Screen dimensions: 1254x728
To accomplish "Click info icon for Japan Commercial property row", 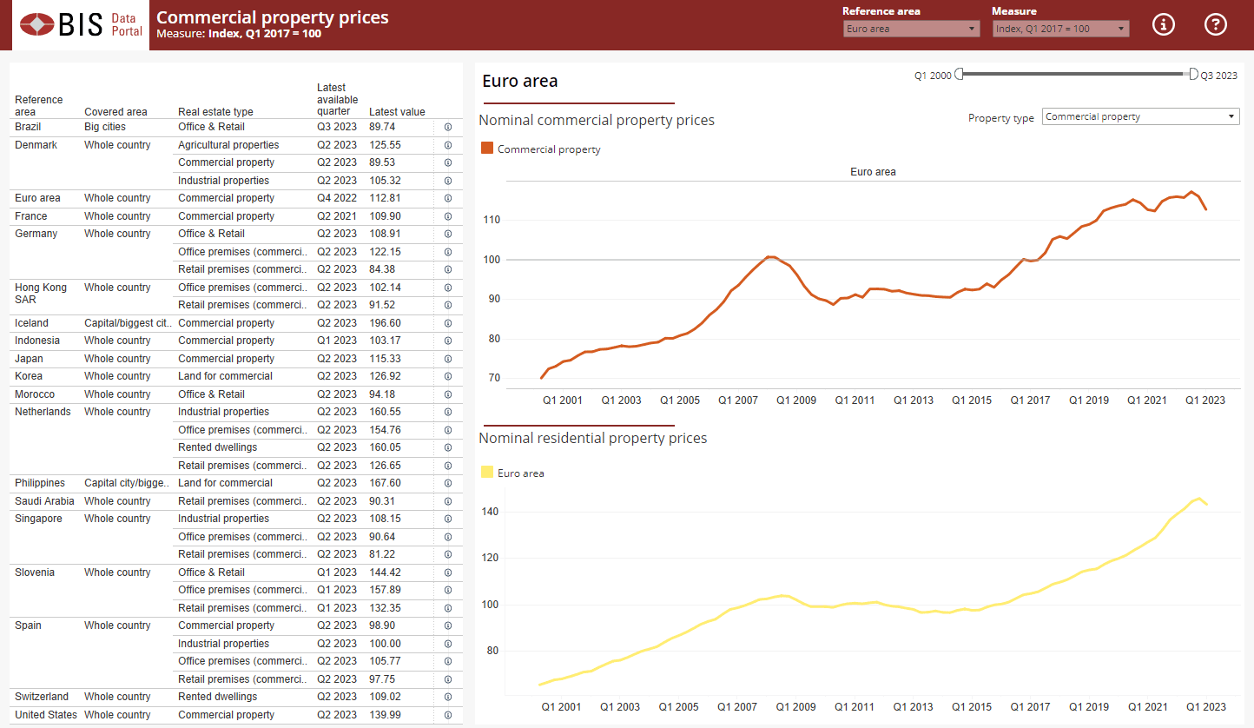I will pyautogui.click(x=448, y=359).
